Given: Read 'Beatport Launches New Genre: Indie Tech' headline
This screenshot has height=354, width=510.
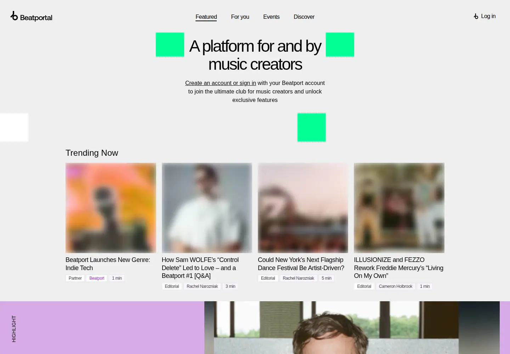Looking at the screenshot, I should [x=108, y=264].
